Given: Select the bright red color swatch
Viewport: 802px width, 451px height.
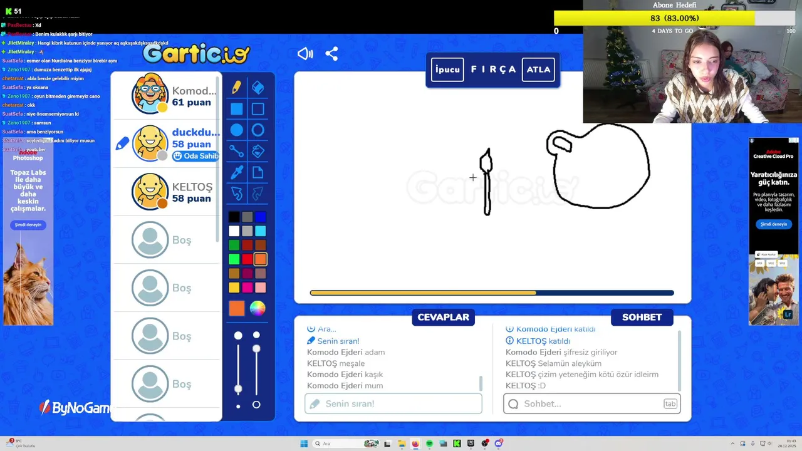Looking at the screenshot, I should [x=247, y=259].
